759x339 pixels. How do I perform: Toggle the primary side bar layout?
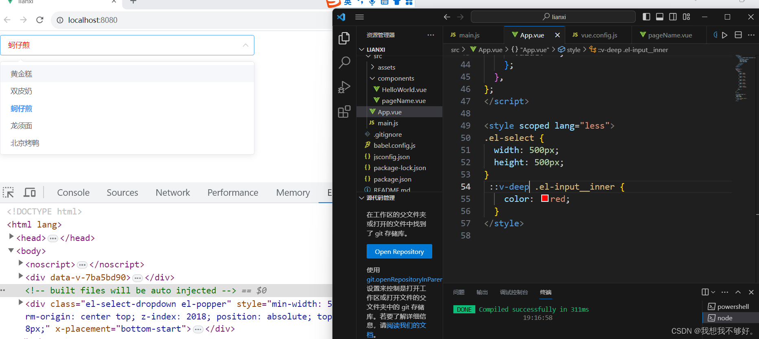(x=646, y=17)
